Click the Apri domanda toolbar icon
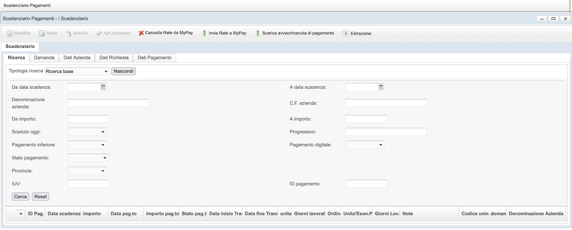Screen dimensions: 572x230 (x=99, y=33)
